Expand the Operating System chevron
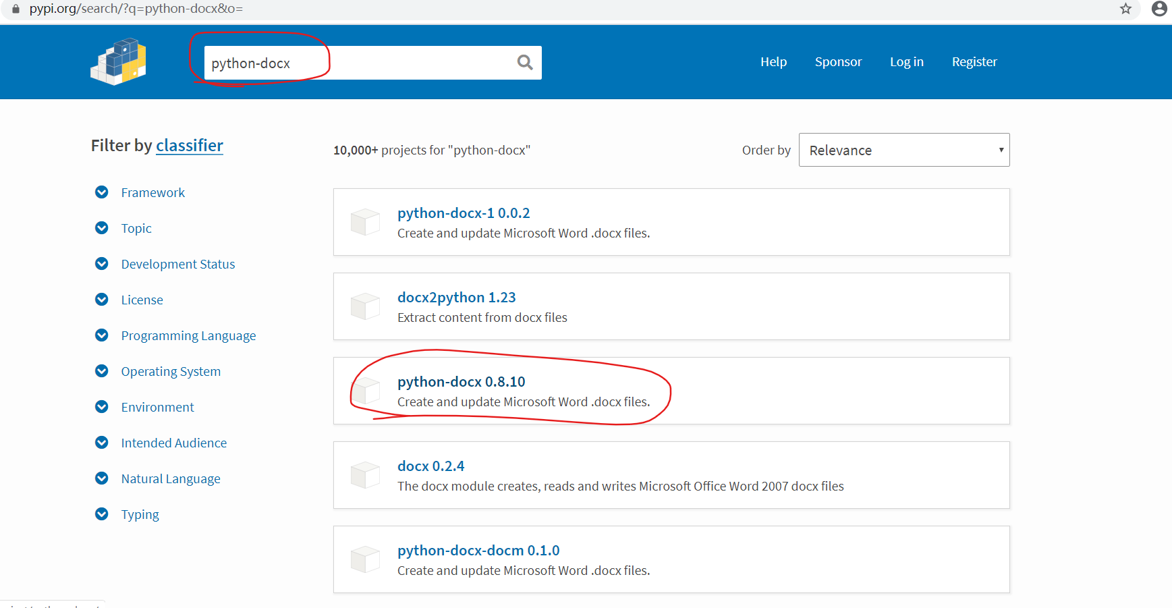1172x608 pixels. click(102, 371)
